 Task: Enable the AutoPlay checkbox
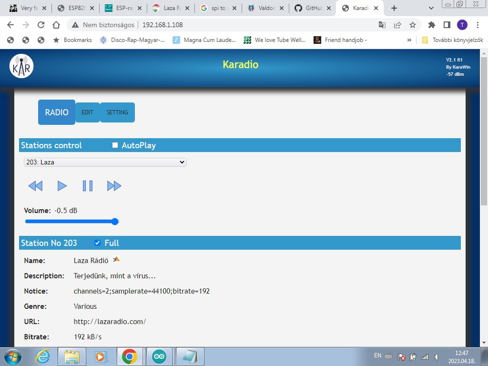[x=115, y=145]
